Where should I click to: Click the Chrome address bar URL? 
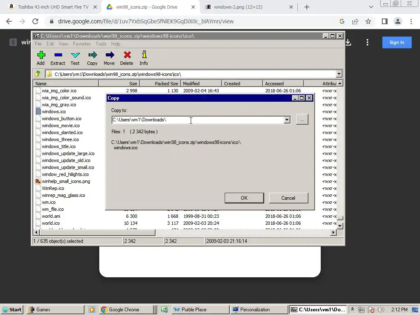pyautogui.click(x=146, y=21)
